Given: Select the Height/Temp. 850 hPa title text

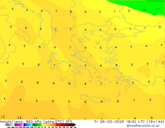Looking at the screenshot, I should coord(21,122).
